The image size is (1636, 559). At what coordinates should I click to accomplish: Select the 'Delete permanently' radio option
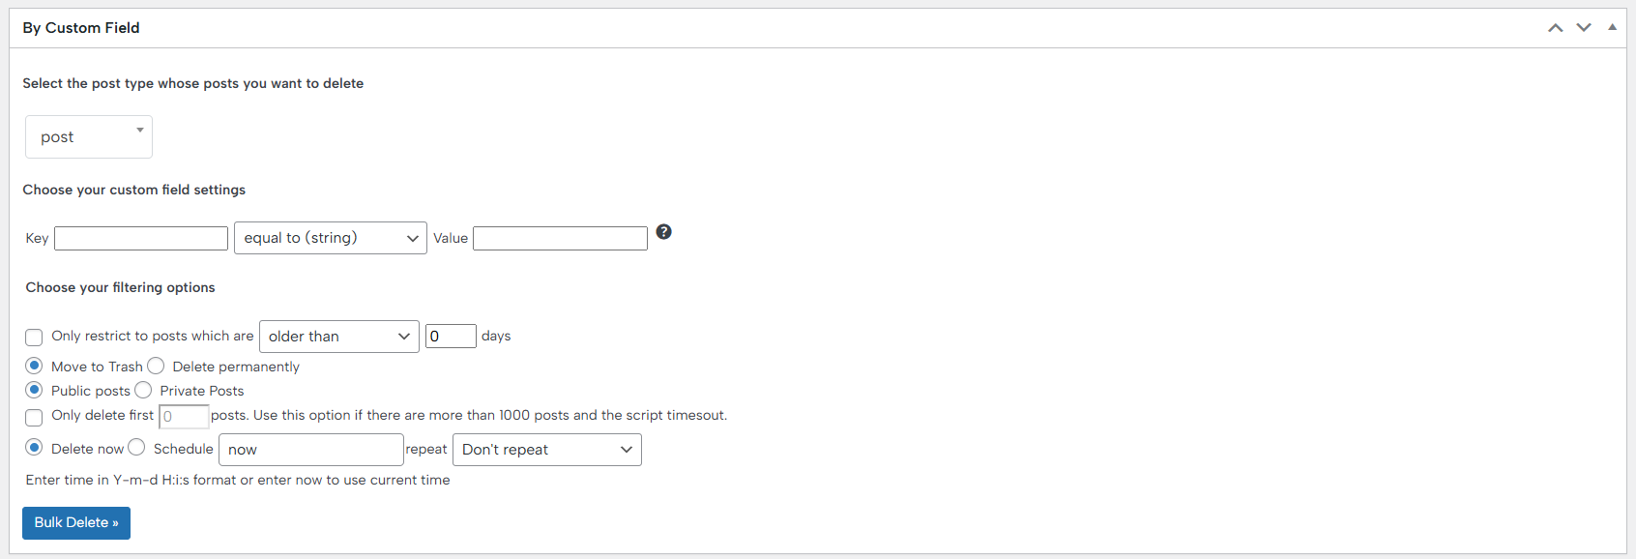pos(156,366)
